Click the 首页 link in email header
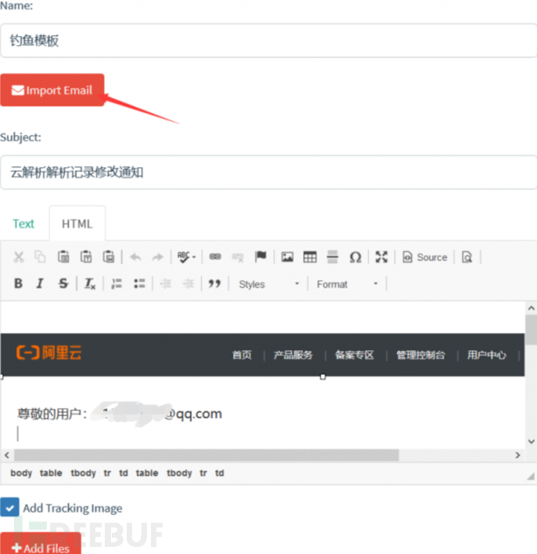Image resolution: width=537 pixels, height=554 pixels. (x=242, y=355)
